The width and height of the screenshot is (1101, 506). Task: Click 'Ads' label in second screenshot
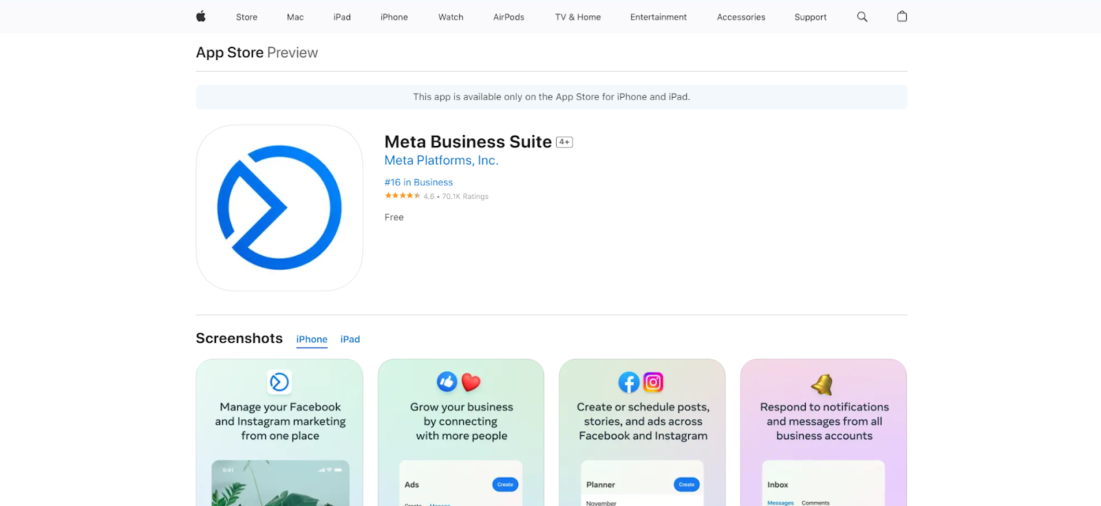(x=411, y=485)
